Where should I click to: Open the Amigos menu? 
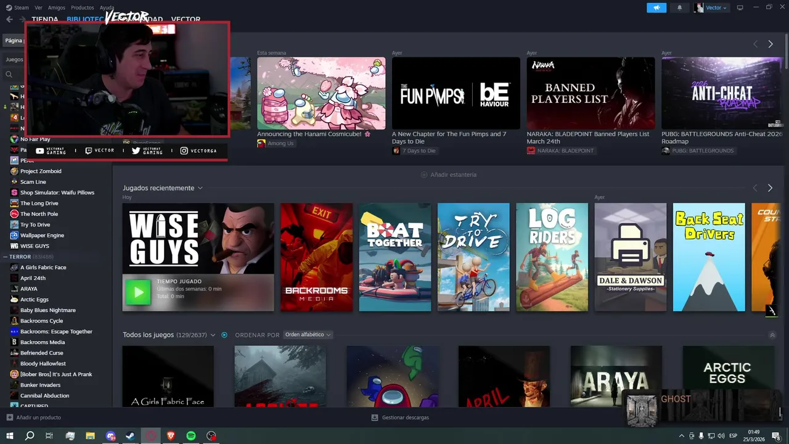(57, 7)
